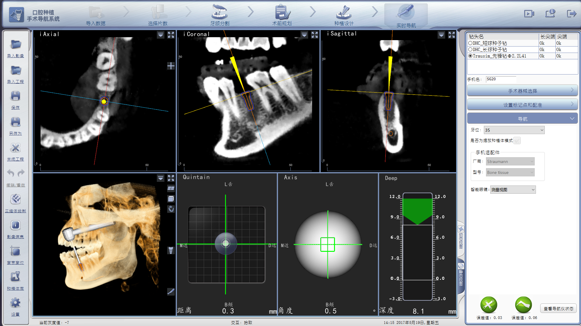581x326 pixels.
Task: Click the Deep depth gauge bar
Action: click(x=417, y=246)
